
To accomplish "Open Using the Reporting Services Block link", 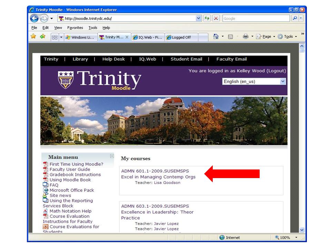I will pos(68,203).
